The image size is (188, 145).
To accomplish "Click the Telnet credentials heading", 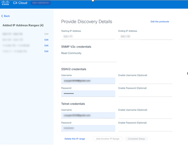I will tap(73, 104).
